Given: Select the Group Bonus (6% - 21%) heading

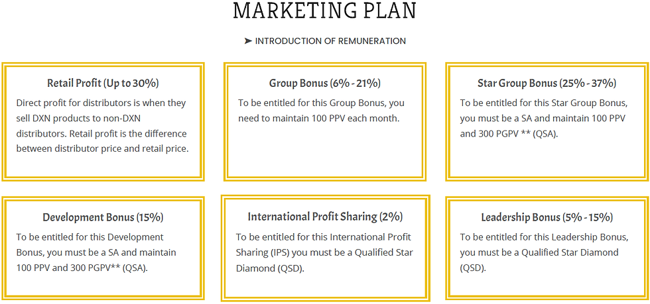Looking at the screenshot, I should [325, 83].
